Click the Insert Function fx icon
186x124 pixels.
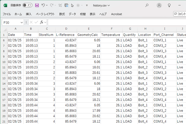click(41, 22)
